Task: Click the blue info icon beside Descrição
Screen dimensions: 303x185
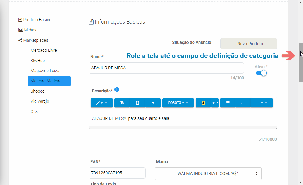Action: [117, 90]
